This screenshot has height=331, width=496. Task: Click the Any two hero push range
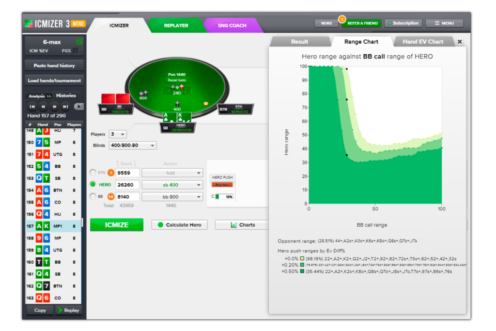click(x=222, y=185)
